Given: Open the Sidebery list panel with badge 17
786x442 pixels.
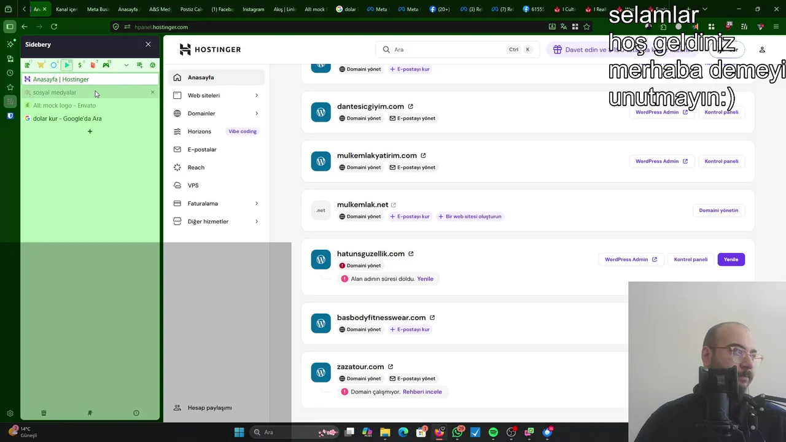Looking at the screenshot, I should tap(27, 65).
